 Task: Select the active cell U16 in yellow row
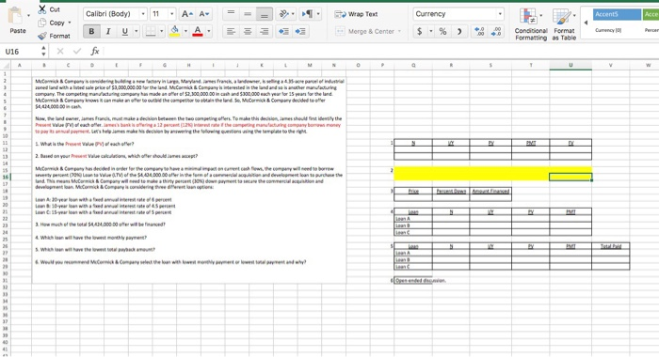pos(571,177)
